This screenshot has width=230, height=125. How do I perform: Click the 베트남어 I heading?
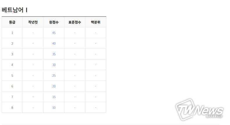tap(15, 10)
